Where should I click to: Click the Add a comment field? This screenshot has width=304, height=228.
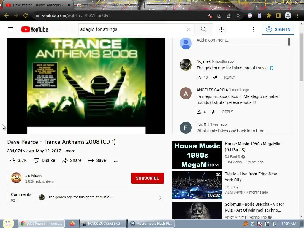(x=239, y=40)
